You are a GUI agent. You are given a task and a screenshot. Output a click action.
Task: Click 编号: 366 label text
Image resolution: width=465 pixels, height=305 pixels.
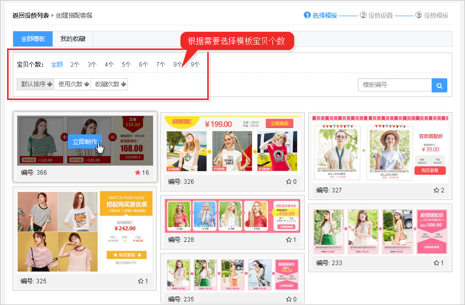[x=34, y=173]
